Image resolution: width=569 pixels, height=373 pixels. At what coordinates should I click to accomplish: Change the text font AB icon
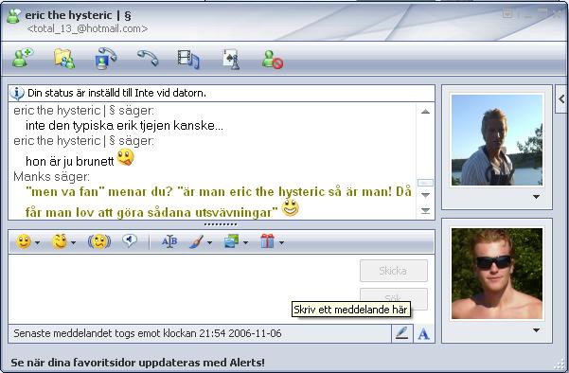(x=169, y=241)
